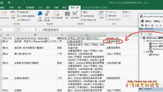Click the formula bar confirm checkmark

pyautogui.click(x=30, y=30)
